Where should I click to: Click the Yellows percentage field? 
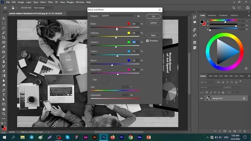coord(135,33)
